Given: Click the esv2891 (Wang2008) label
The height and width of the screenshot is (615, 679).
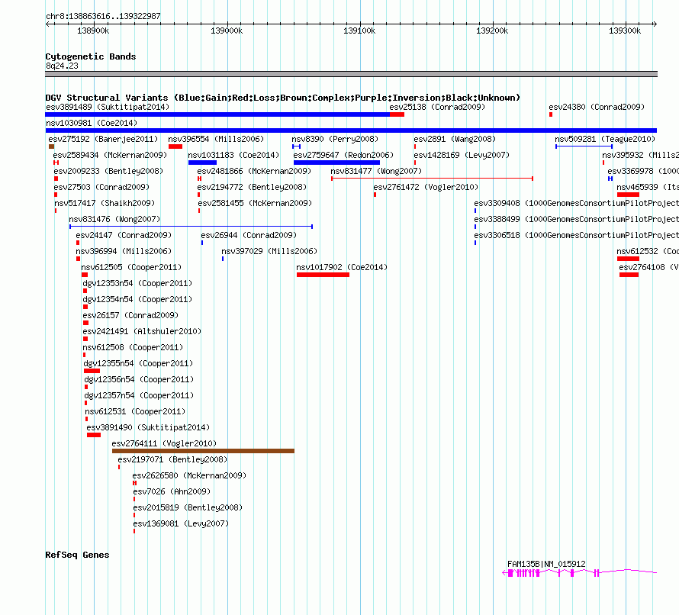Looking at the screenshot, I should click(x=455, y=139).
